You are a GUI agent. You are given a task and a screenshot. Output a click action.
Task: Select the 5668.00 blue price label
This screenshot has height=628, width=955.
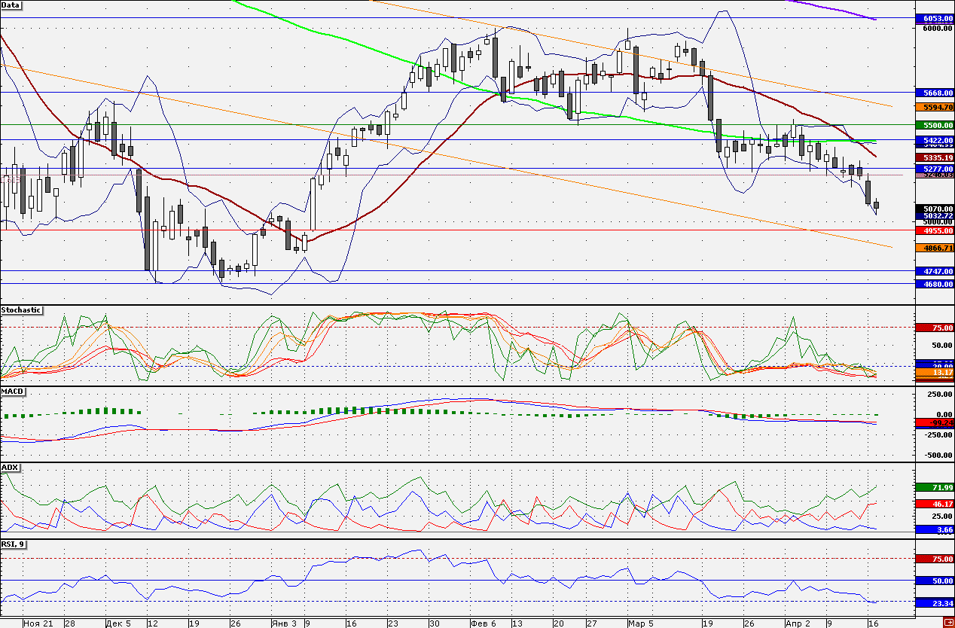coord(934,93)
